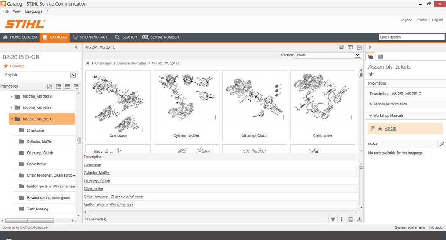Click the STIHL logo
446x240 pixels.
tap(25, 24)
